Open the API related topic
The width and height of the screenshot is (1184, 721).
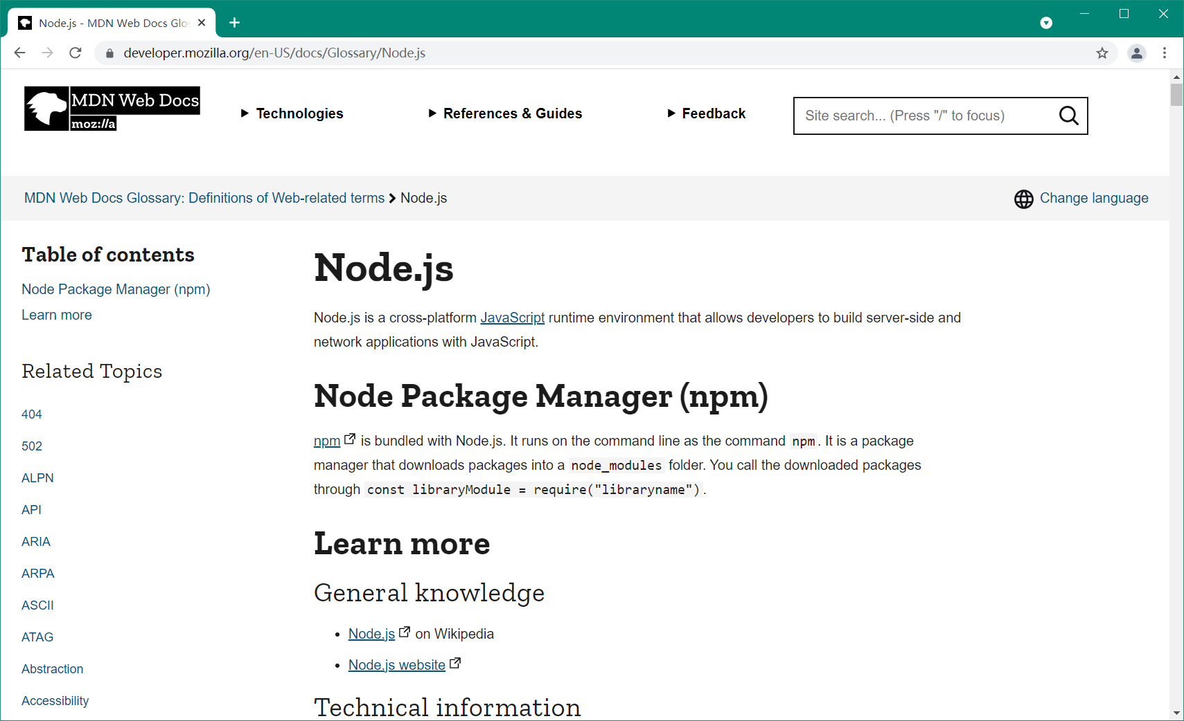pyautogui.click(x=31, y=510)
